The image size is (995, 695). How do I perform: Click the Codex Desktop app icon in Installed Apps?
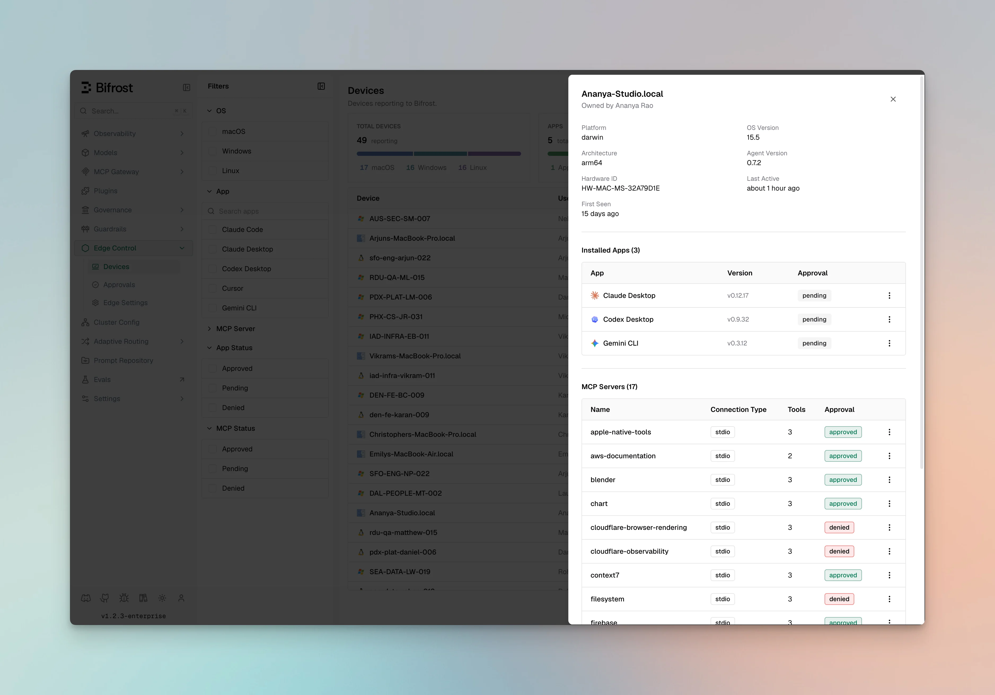[x=595, y=319]
